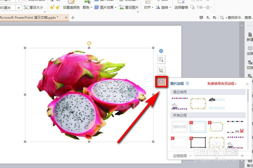Screen dimensions: 253x168
Task: Click the 重设大小 reset size button
Action: [x=33, y=7]
